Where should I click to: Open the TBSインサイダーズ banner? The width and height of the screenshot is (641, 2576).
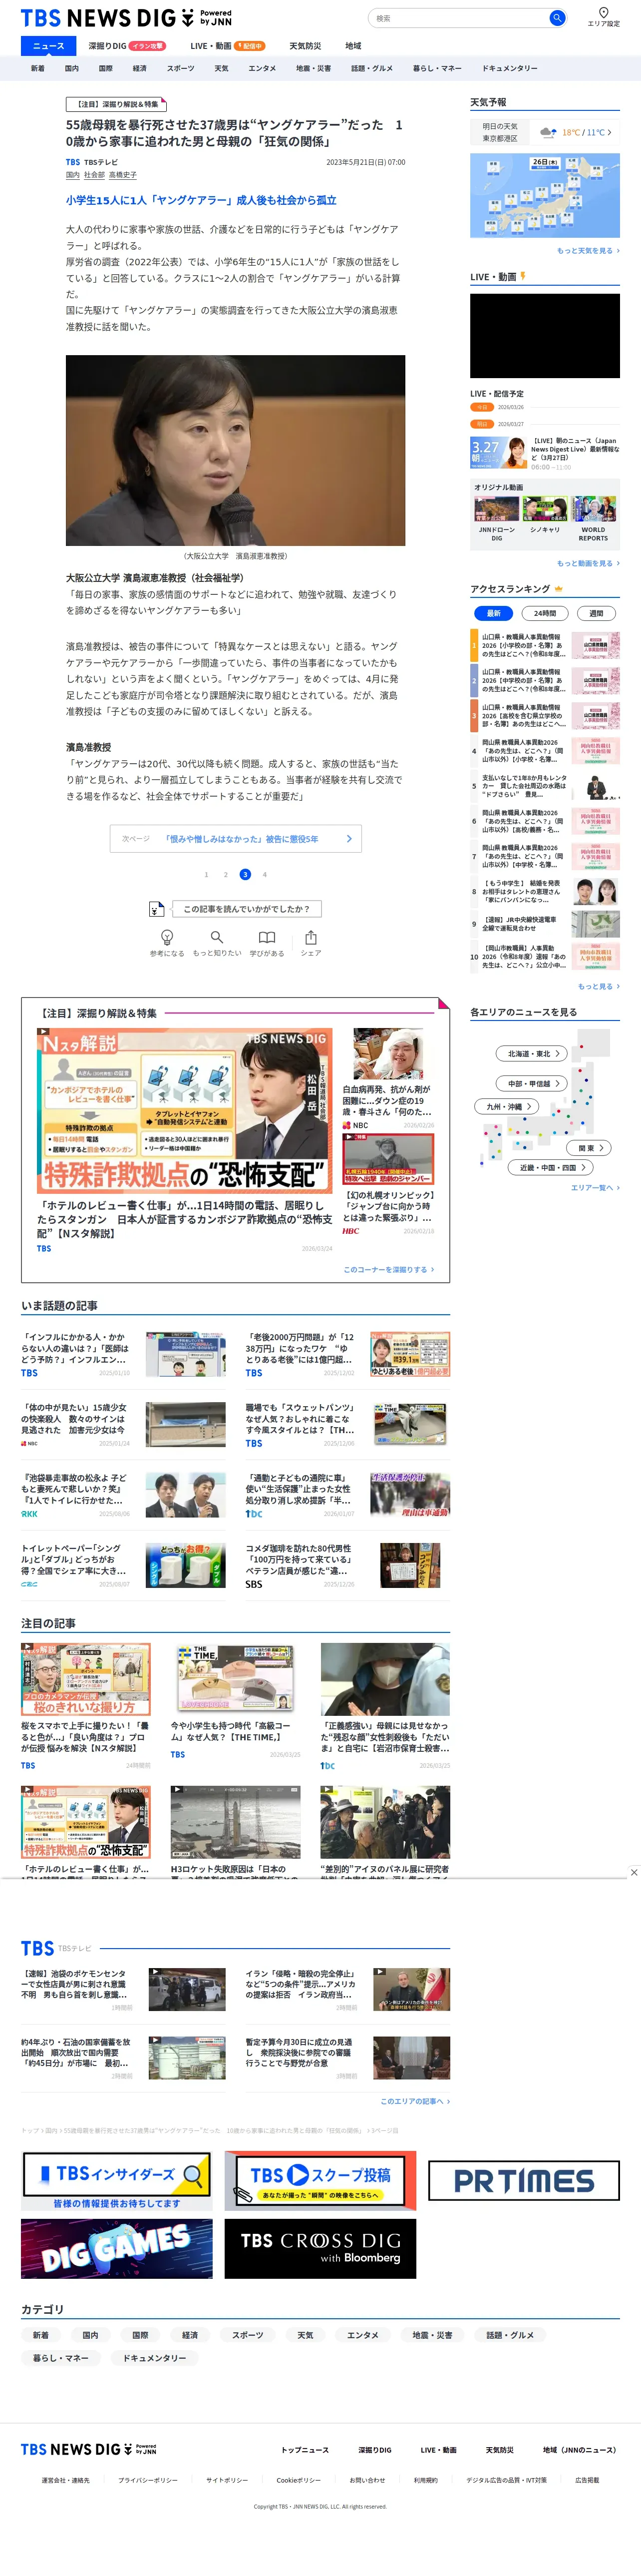117,2181
